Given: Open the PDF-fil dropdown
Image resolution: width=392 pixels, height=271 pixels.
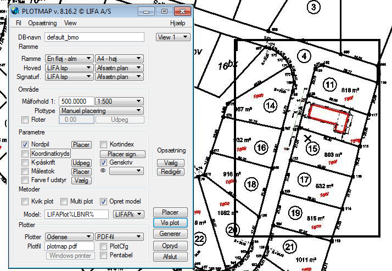Looking at the screenshot, I should pos(119,236).
